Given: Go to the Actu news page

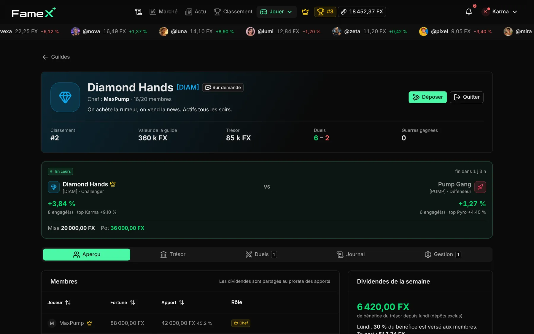Looking at the screenshot, I should coord(196,12).
